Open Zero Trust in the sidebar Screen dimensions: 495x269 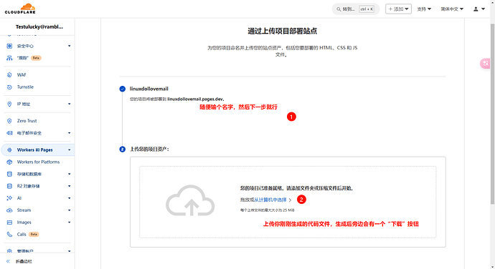click(27, 121)
